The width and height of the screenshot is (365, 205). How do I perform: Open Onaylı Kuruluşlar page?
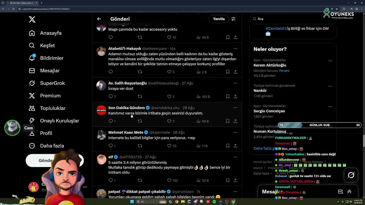54,121
